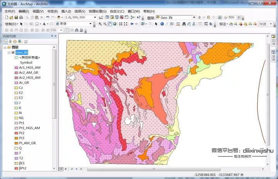Click the Full Extent globe icon
Viewport: 278px width, 179px height.
click(115, 24)
